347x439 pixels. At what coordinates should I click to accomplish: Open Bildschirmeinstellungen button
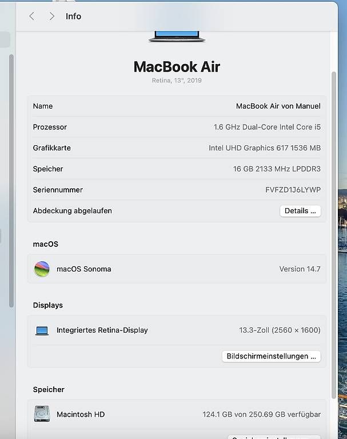pos(271,356)
